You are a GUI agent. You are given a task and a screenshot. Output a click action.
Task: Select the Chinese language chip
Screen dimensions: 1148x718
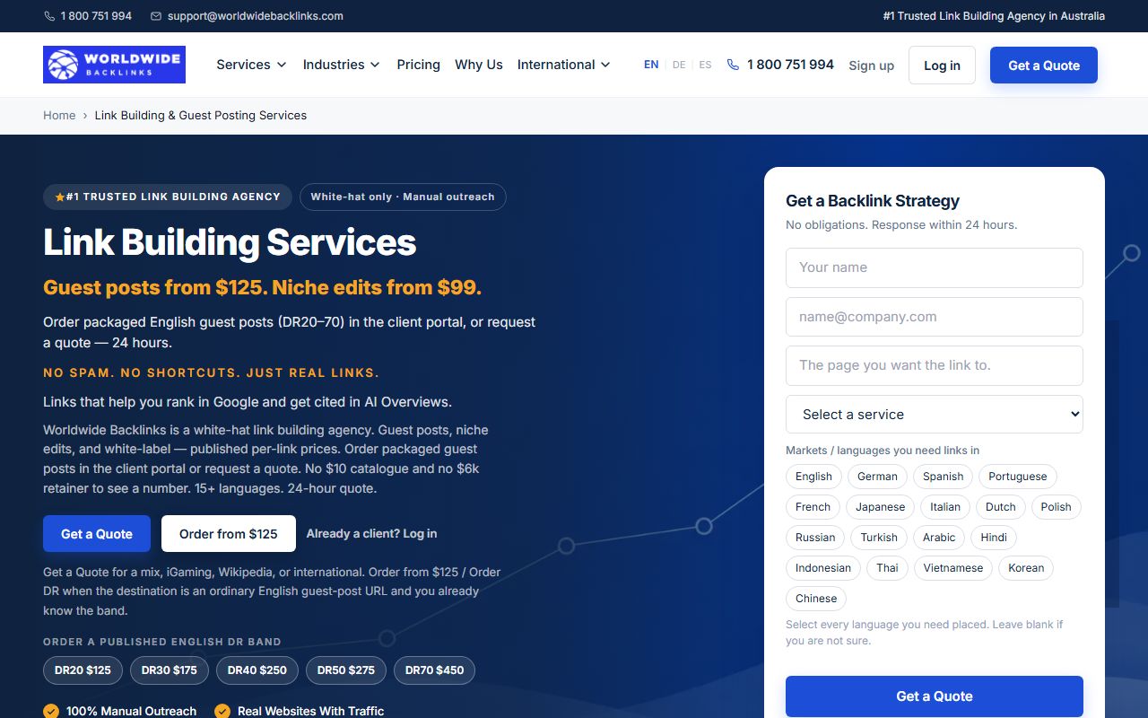click(x=816, y=599)
